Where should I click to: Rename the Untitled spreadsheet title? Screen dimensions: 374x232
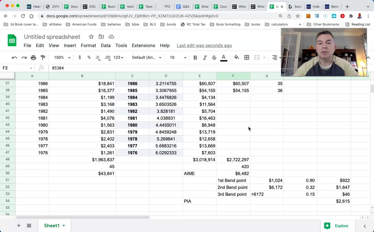point(52,37)
